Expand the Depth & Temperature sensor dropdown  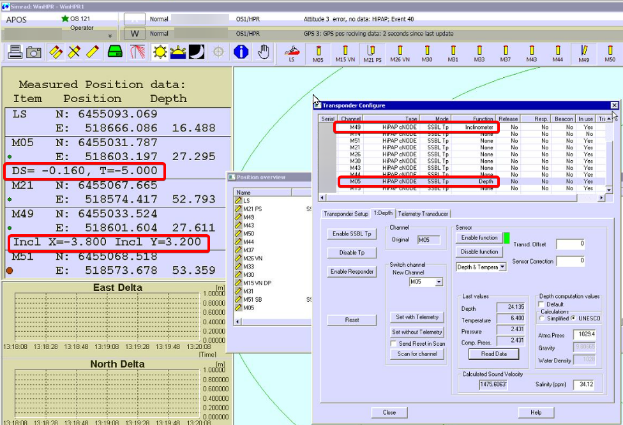pyautogui.click(x=502, y=267)
